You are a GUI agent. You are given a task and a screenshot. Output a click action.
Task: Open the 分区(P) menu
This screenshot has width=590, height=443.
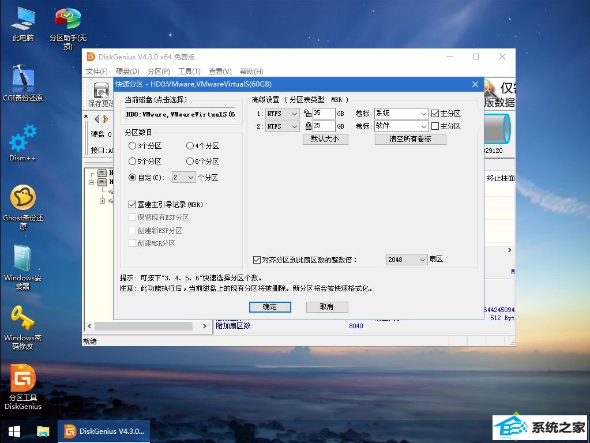coord(159,72)
